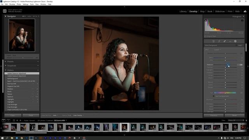Go back using filmstrip left arrow
249x140 pixels.
coord(17,121)
